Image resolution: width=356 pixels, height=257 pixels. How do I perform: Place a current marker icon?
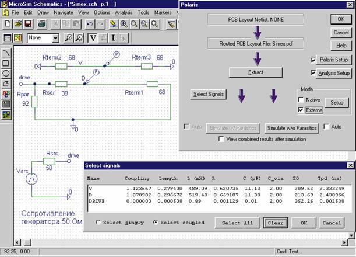pyautogui.click(x=79, y=38)
